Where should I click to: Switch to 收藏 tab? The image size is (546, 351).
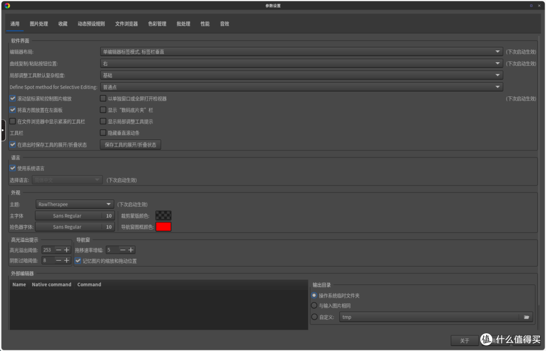(x=63, y=24)
